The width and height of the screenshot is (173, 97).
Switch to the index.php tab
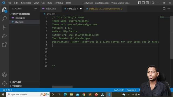[x=51, y=9]
